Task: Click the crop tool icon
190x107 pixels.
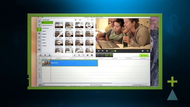Action: [x=79, y=55]
